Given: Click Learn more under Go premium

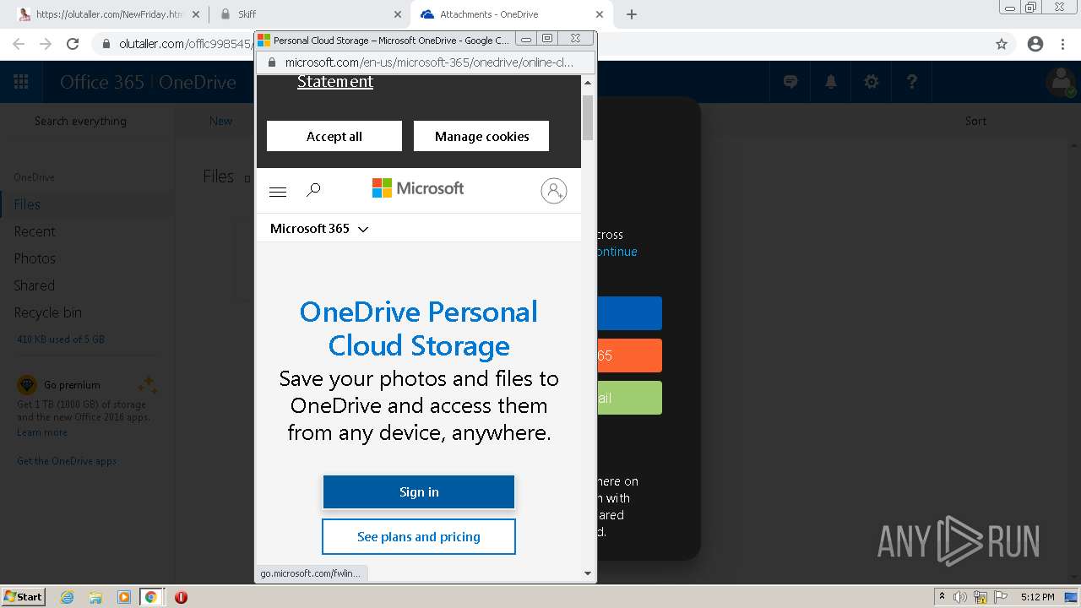Looking at the screenshot, I should point(42,432).
